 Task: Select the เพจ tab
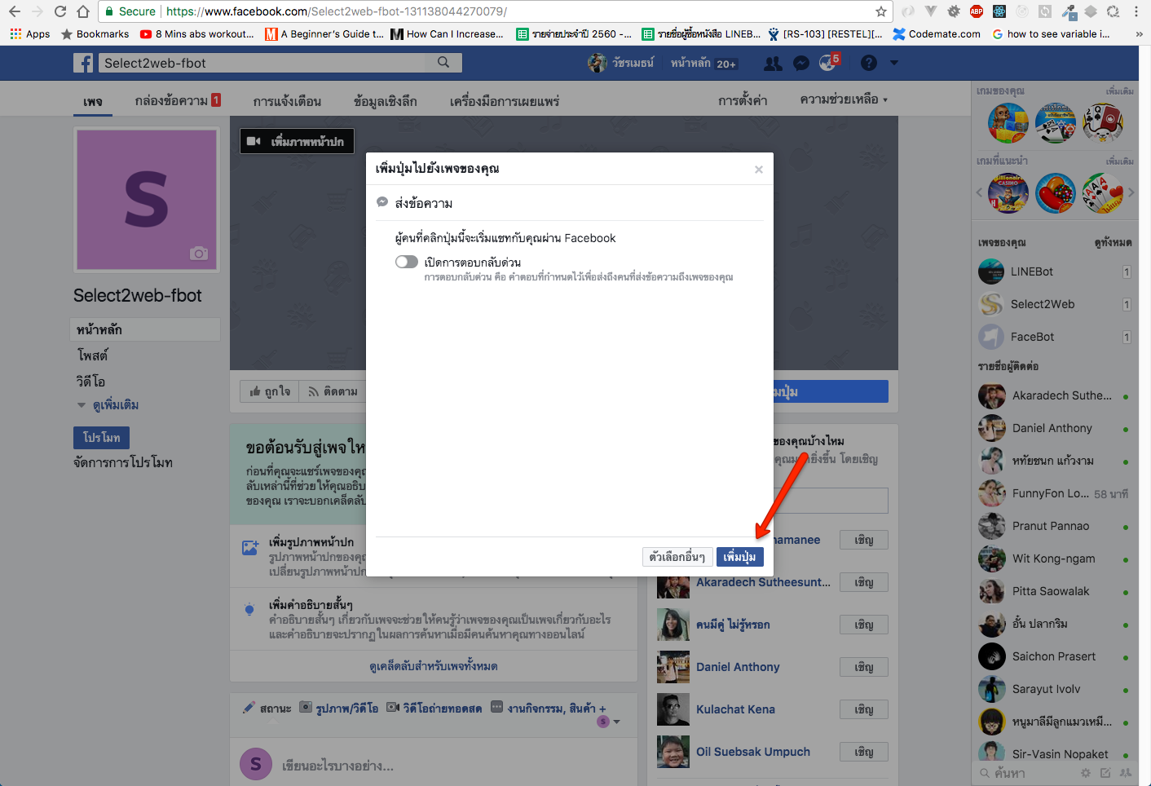tap(93, 102)
